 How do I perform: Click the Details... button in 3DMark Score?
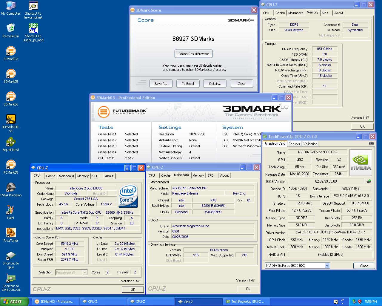[x=215, y=84]
